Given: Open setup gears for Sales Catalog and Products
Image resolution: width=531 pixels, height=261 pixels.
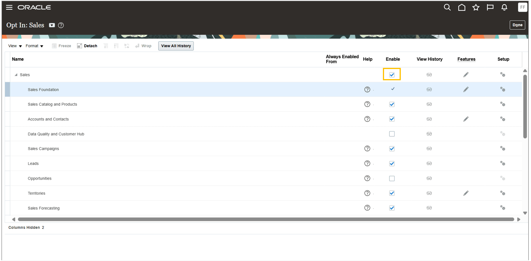Looking at the screenshot, I should (x=503, y=104).
